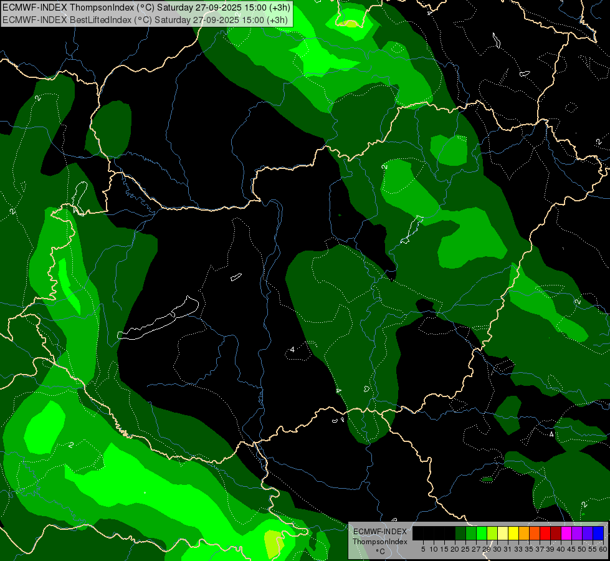Choose the magenta 40-45 legend swatch

point(566,533)
